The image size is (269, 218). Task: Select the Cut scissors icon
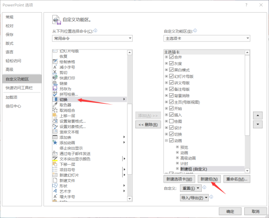click(x=55, y=72)
